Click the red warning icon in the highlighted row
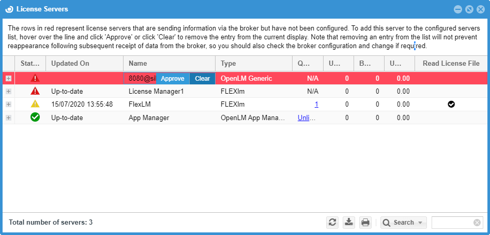The image size is (490, 235). tap(35, 78)
